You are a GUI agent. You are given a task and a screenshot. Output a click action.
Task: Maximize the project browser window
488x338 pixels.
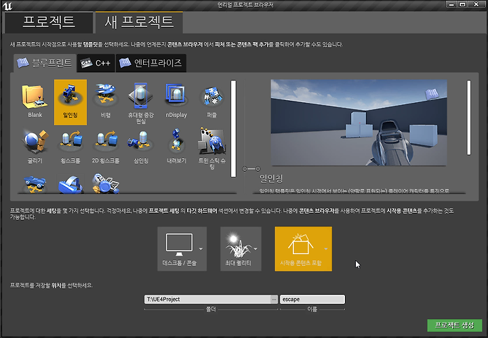point(462,4)
